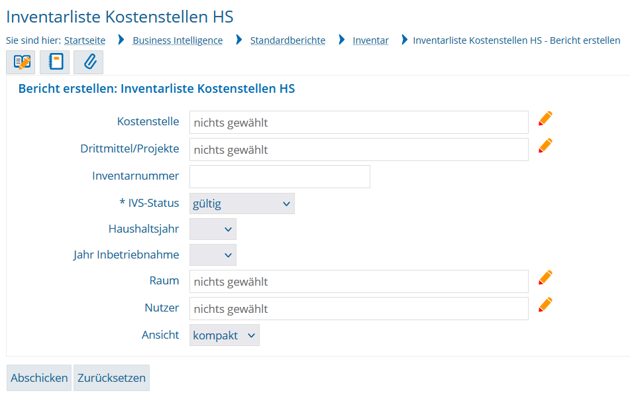630x409 pixels.
Task: Click the paperclip attachment icon
Action: click(x=90, y=62)
